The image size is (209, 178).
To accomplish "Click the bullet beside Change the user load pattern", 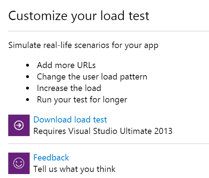I will coord(28,77).
